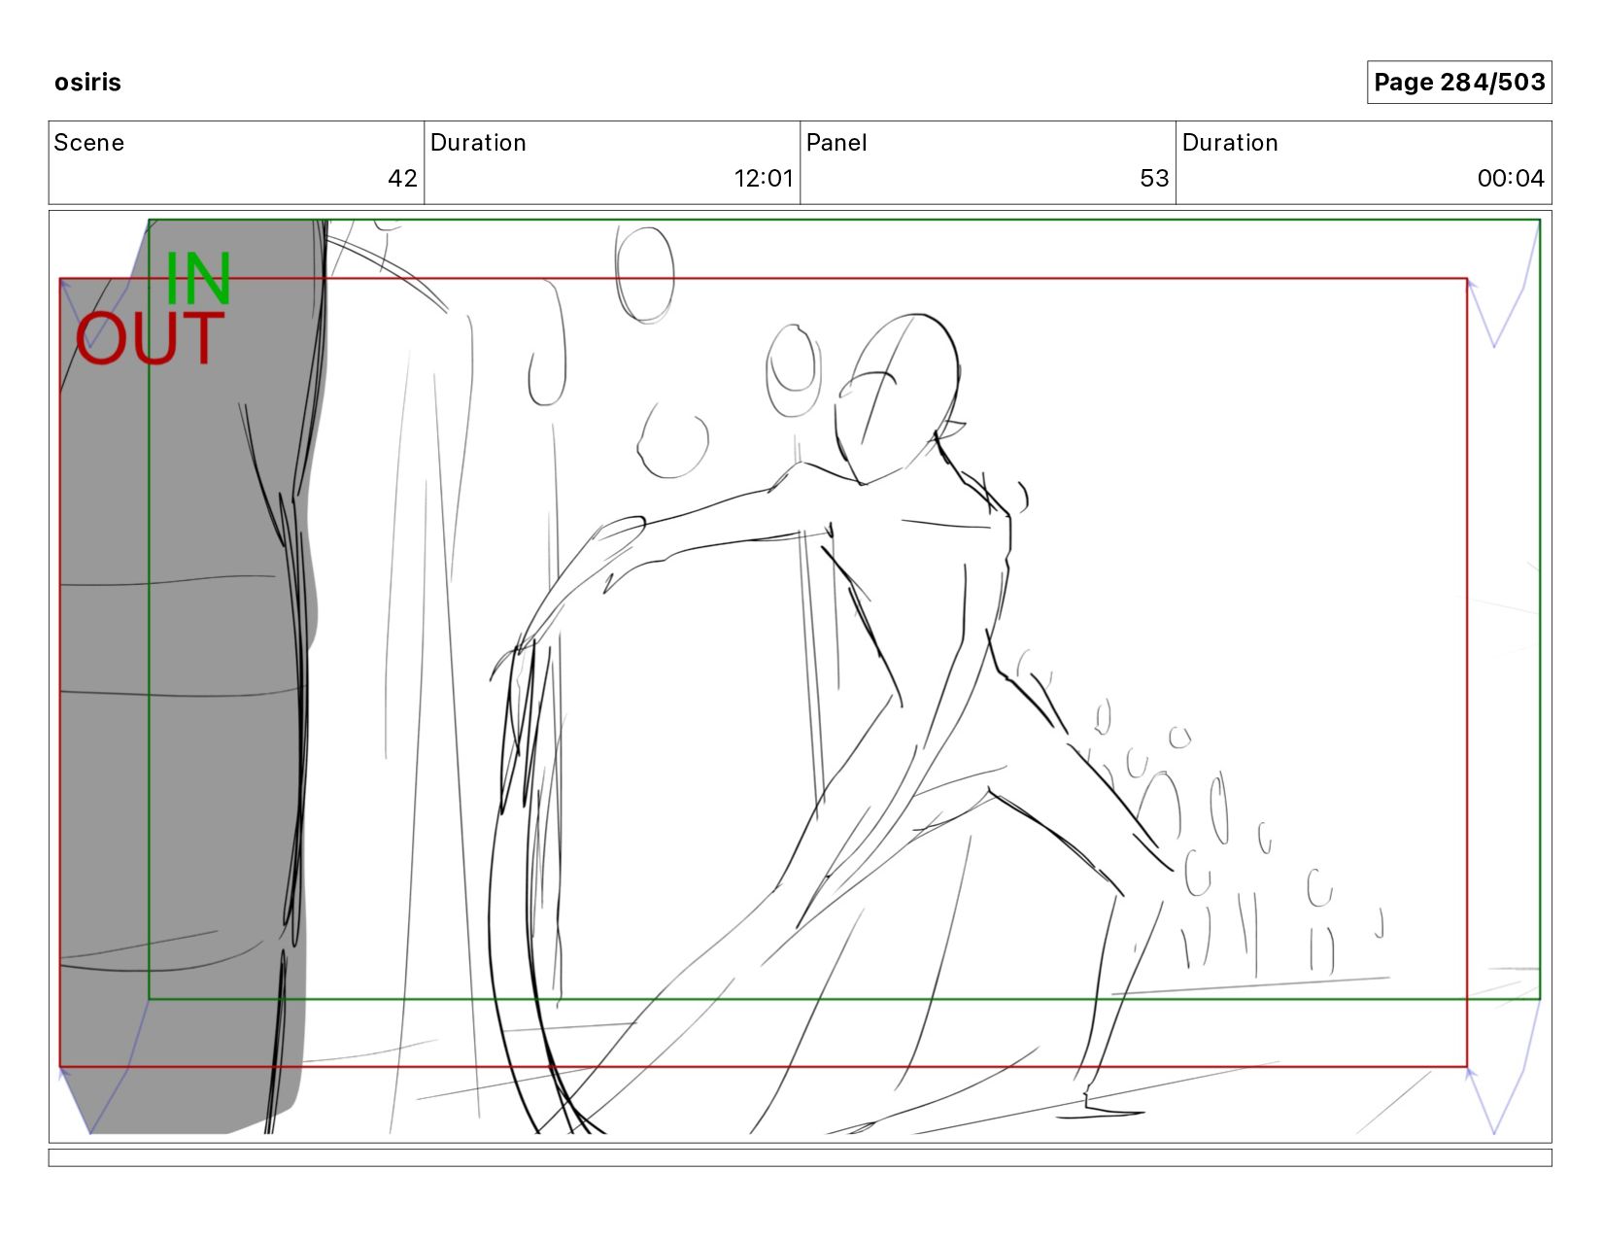The image size is (1603, 1239).
Task: Click the scene duration value '12:01'
Action: point(764,178)
